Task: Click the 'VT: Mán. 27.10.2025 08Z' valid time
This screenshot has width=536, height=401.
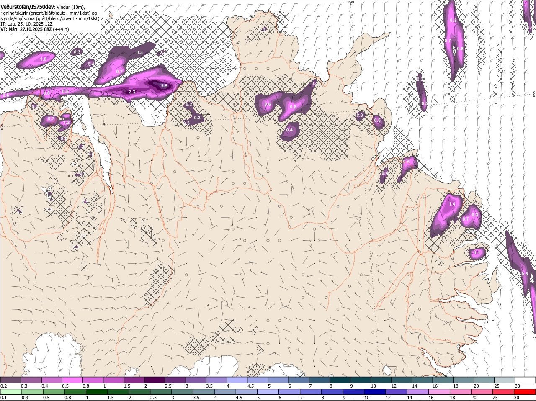Action: [x=26, y=29]
